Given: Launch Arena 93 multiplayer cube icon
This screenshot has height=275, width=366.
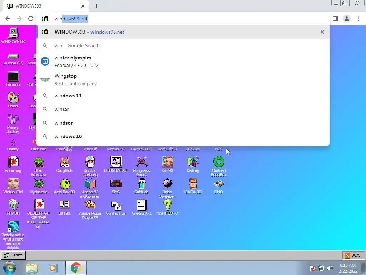Looking at the screenshot, I should click(x=90, y=188).
